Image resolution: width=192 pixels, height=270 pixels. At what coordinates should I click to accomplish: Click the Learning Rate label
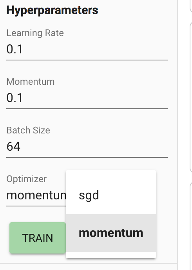click(x=35, y=33)
